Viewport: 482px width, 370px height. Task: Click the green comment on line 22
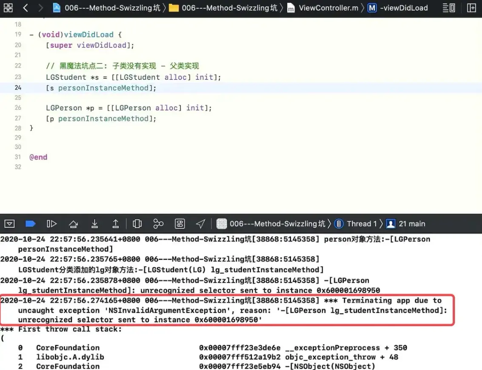(x=123, y=66)
